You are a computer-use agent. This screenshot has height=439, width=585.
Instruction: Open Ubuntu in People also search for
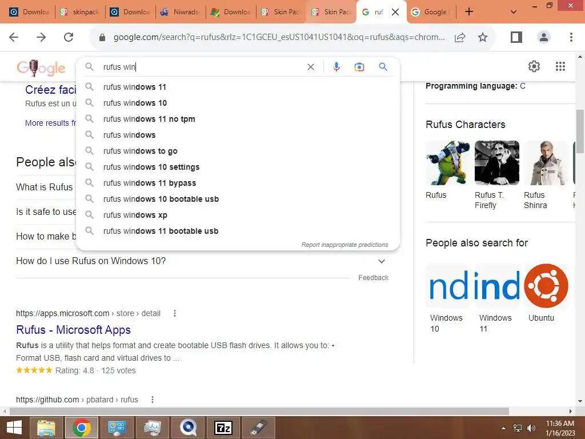pos(546,286)
